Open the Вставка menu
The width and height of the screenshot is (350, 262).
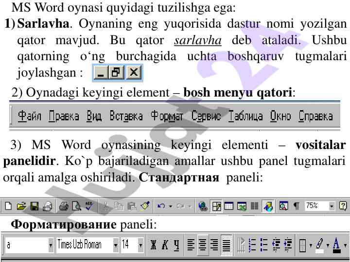(126, 116)
